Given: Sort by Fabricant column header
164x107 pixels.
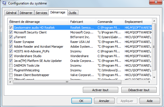Looking at the screenshot, I should click(82, 22).
